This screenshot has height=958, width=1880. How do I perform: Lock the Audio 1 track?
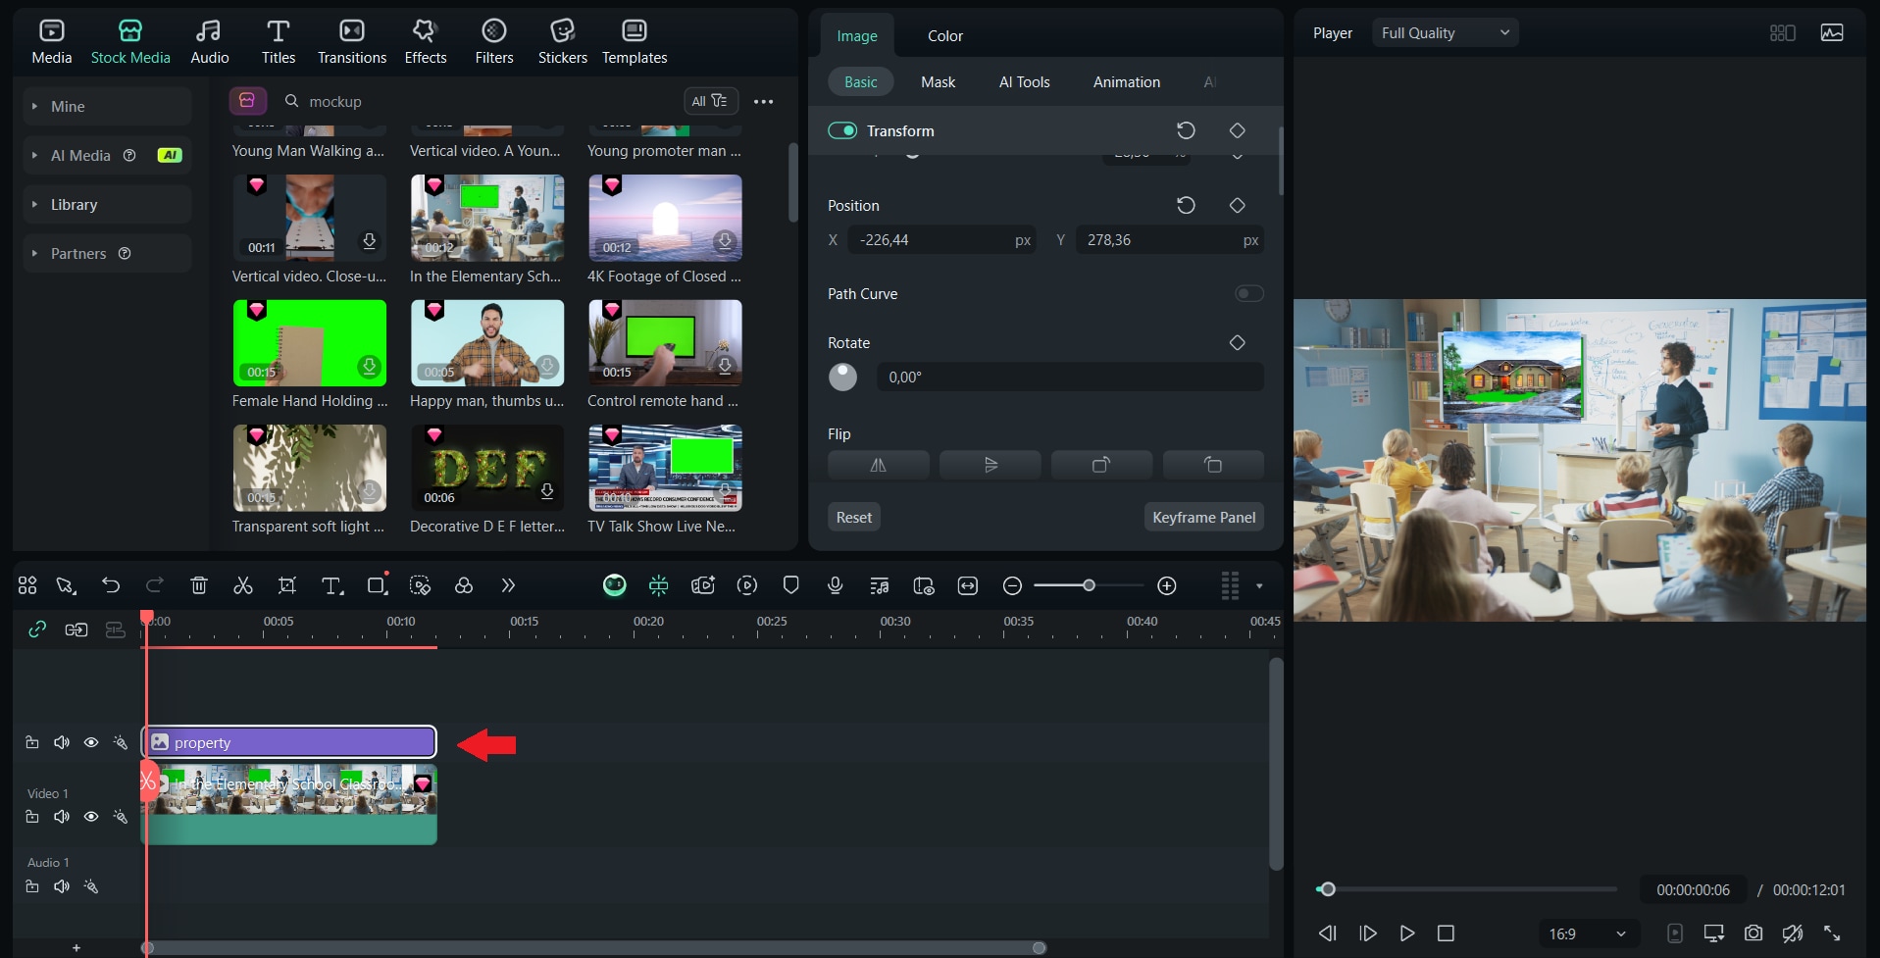pyautogui.click(x=32, y=886)
